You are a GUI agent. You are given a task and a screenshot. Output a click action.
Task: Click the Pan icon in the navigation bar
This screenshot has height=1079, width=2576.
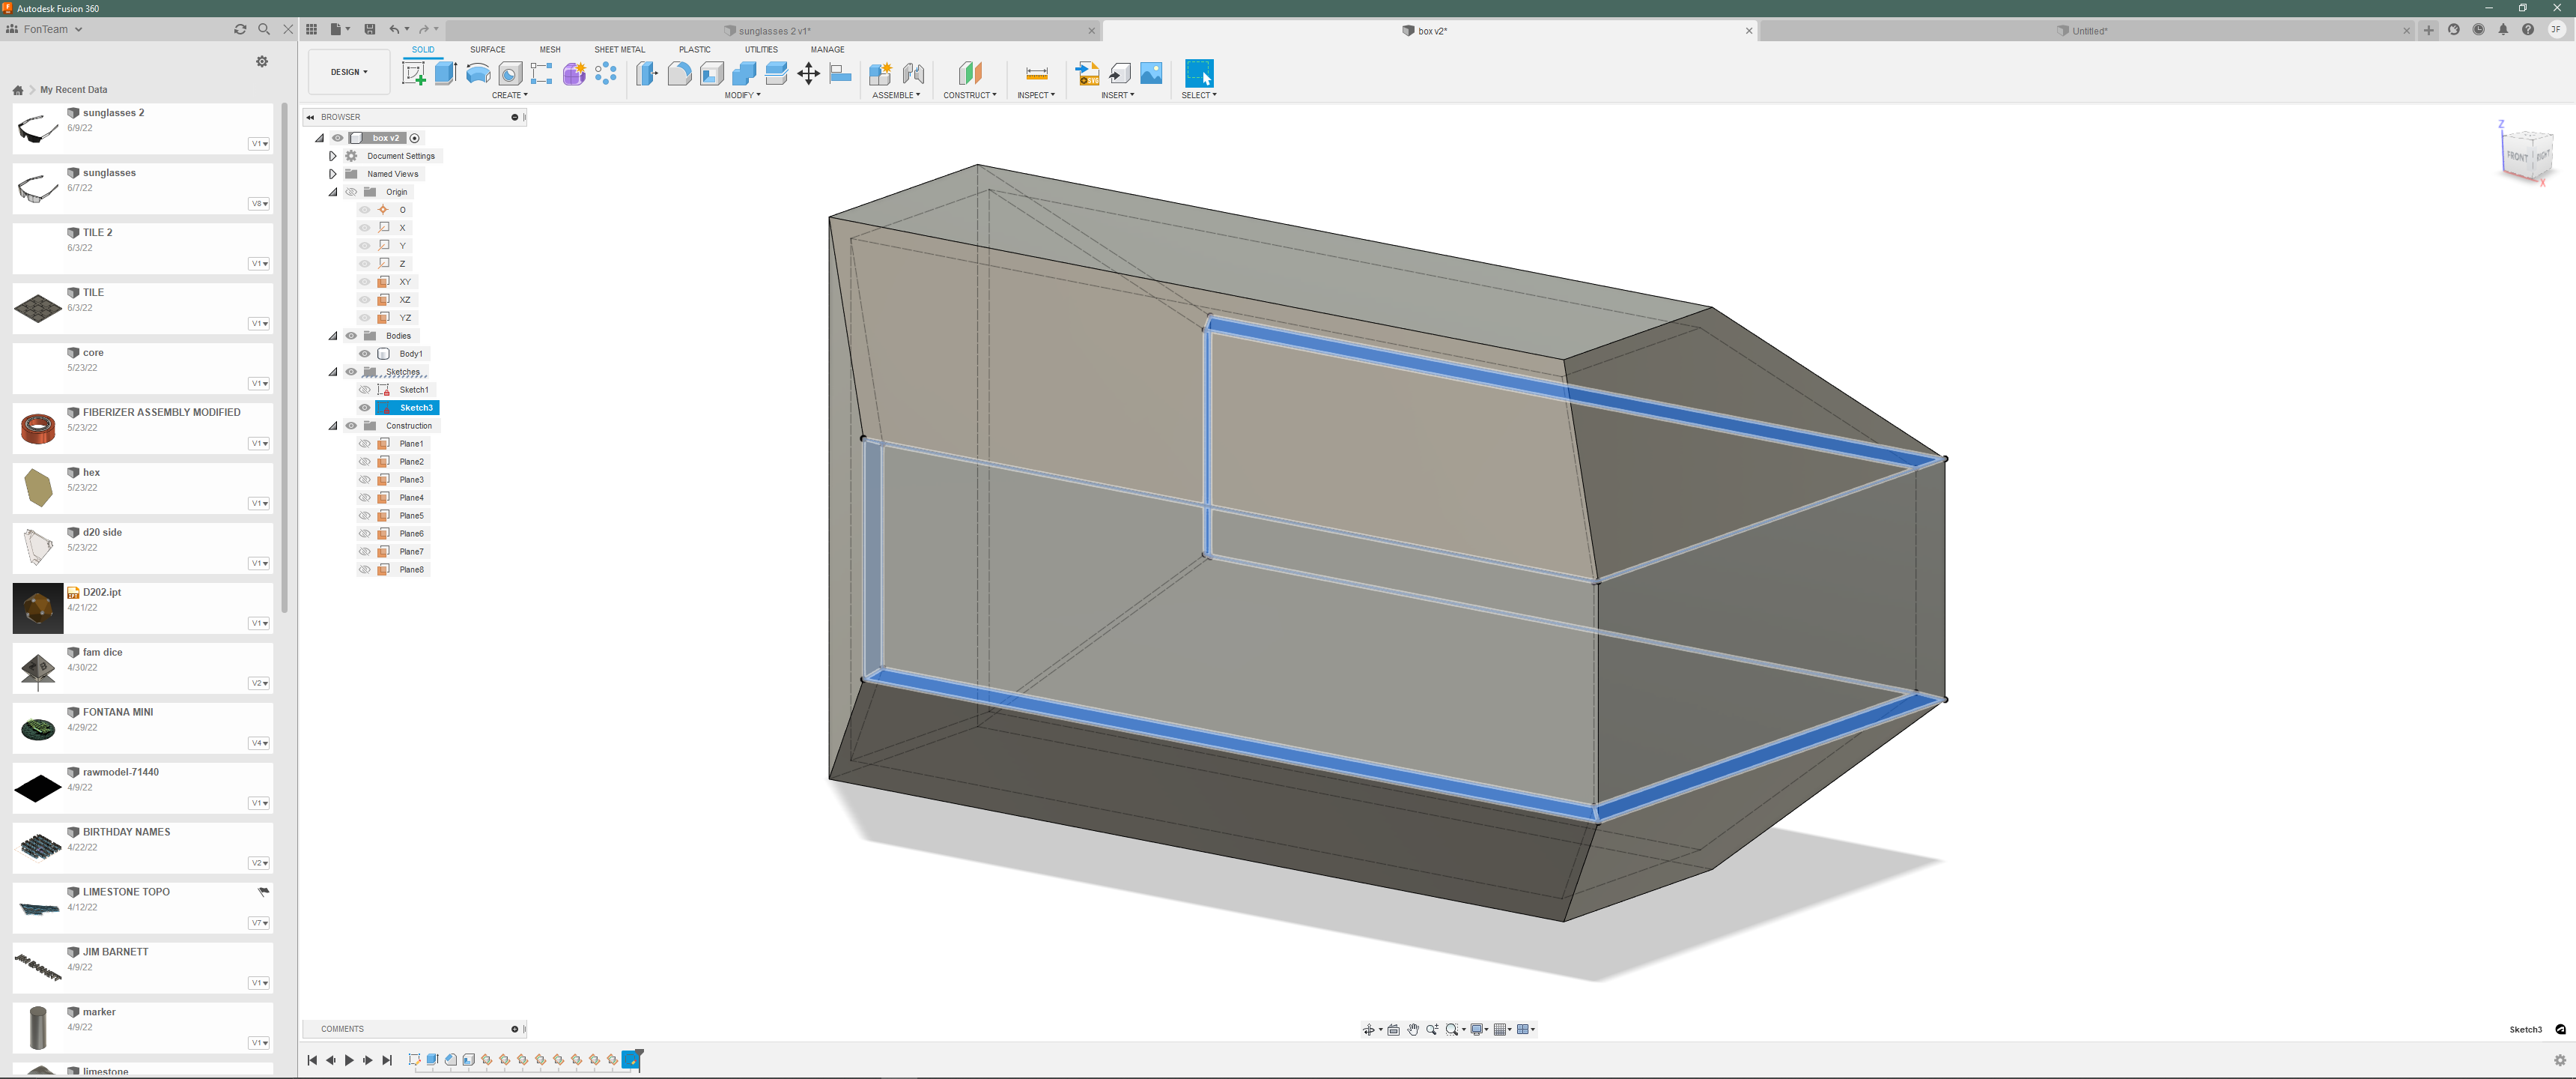pos(1412,1029)
